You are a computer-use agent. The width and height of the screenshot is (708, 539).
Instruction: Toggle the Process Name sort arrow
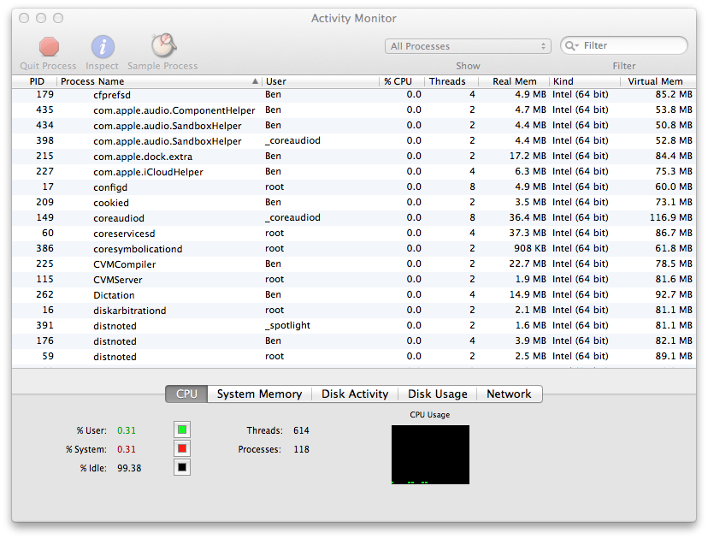(x=255, y=81)
